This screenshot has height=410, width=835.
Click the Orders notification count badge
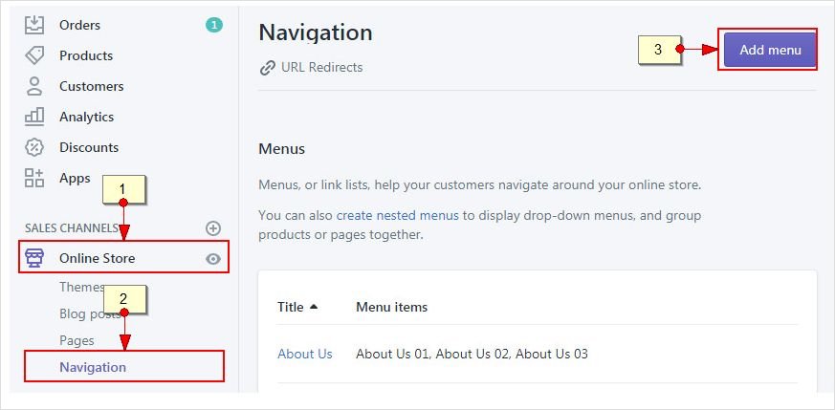(213, 25)
